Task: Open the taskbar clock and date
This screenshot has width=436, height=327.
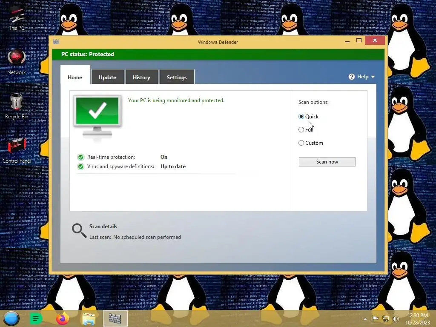Action: pyautogui.click(x=418, y=319)
